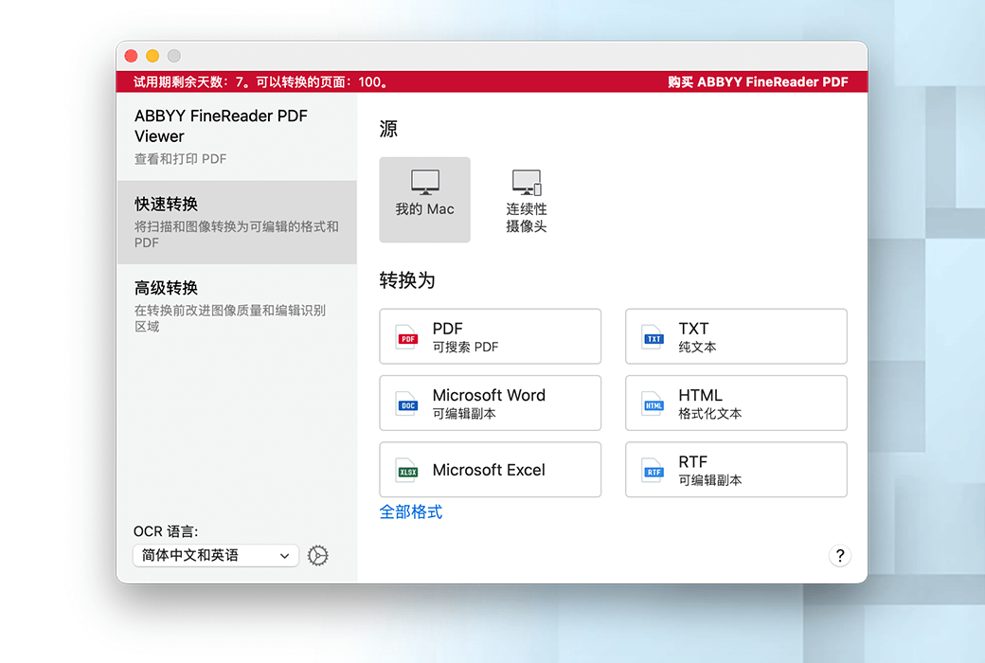Switch to 快速转换 sidebar item
This screenshot has height=663, width=985.
(x=236, y=222)
